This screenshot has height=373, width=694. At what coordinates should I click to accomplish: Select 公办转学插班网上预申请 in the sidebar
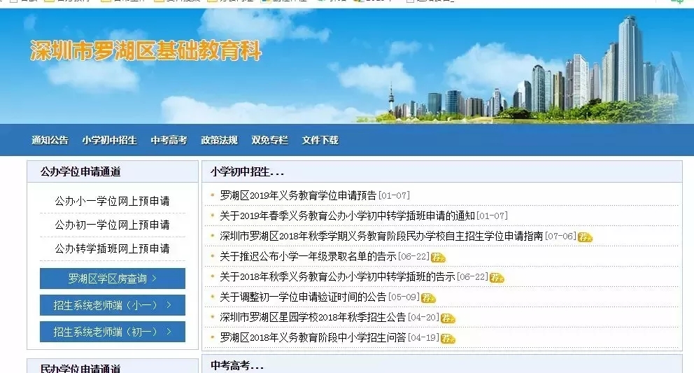coord(112,248)
